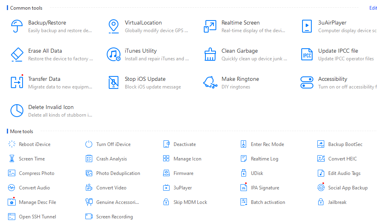Click the Convert HEIC icon
Screen dimensions: 377x222
[x=321, y=158]
